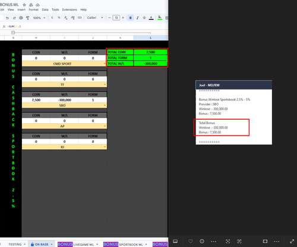
Task: Switch to the ON BASE sheet tab
Action: point(42,244)
